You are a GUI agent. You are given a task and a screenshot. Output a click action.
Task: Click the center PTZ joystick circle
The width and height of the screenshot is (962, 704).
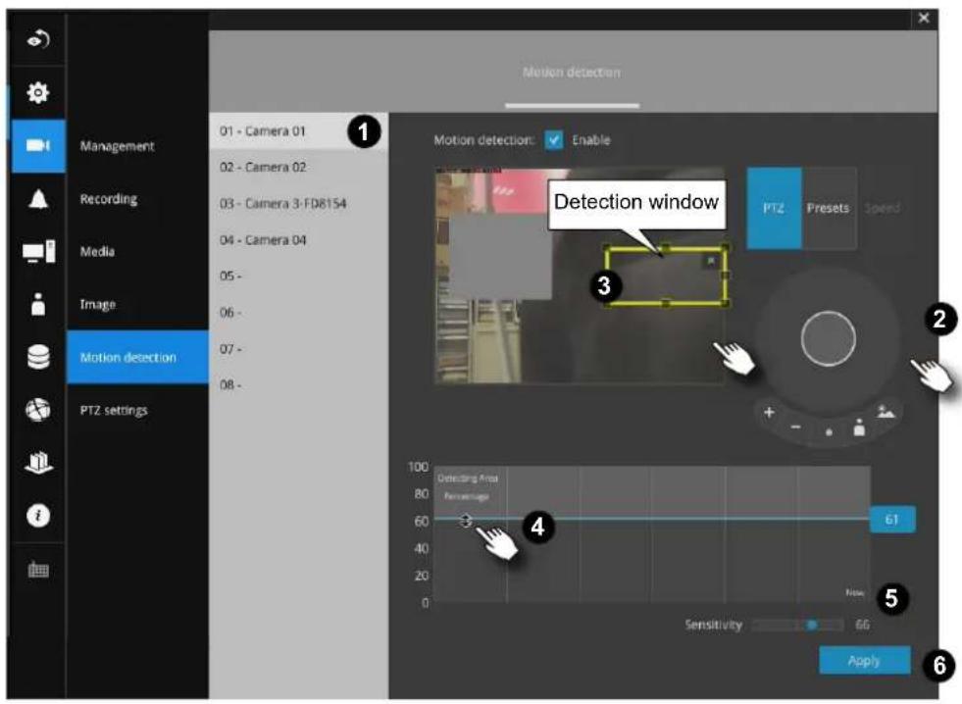[x=829, y=338]
